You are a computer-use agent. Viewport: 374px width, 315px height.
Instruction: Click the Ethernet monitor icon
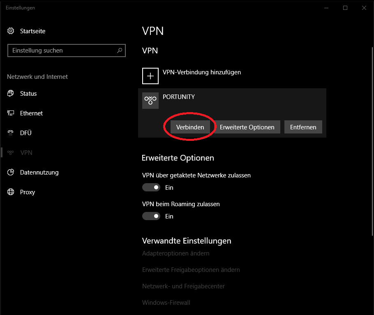coord(11,113)
